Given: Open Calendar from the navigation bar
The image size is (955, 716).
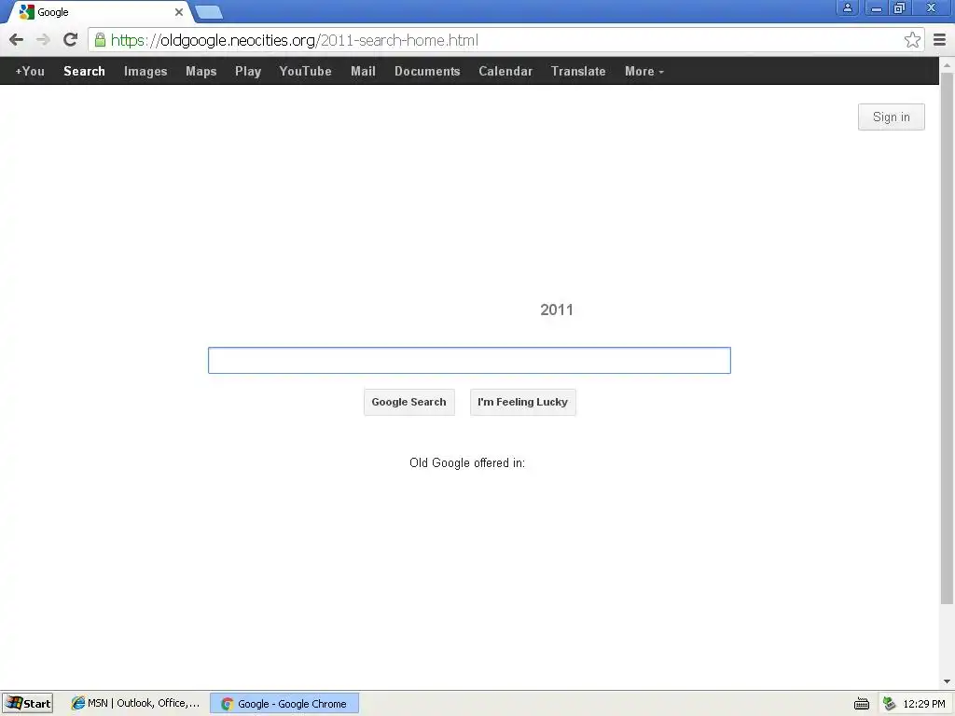Looking at the screenshot, I should [505, 71].
